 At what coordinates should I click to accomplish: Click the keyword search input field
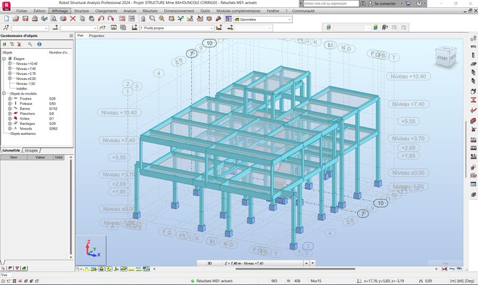pos(332,3)
